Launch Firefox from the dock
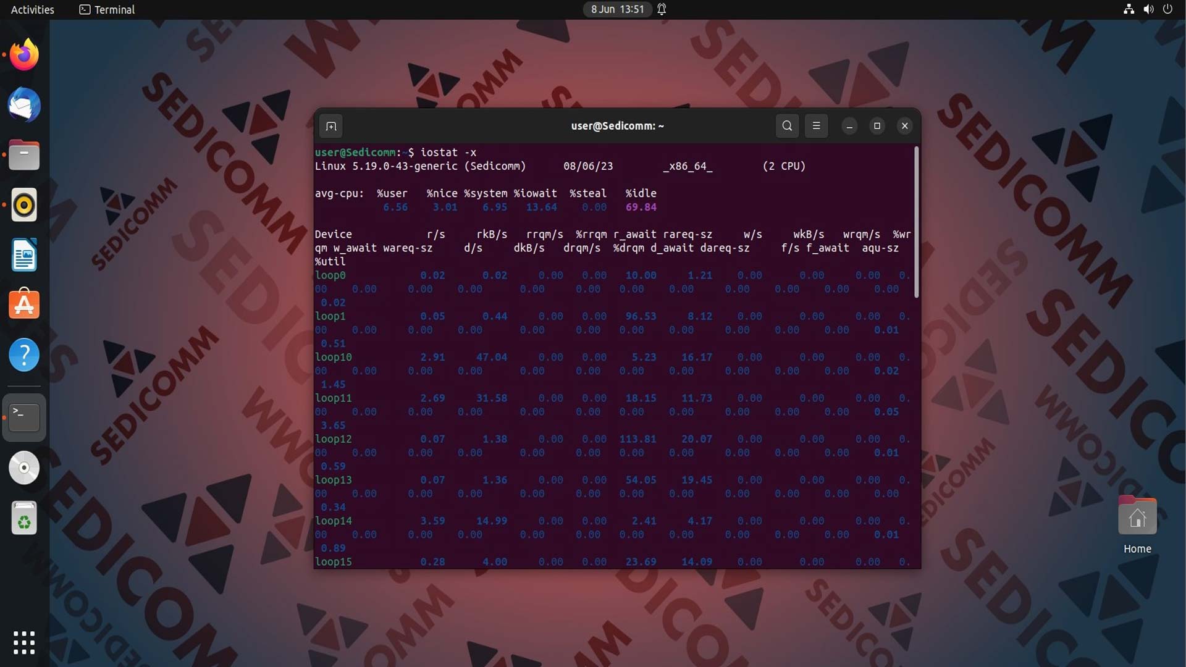 (24, 55)
